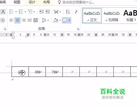Viewport: 137px width, 108px height.
Task: Click the Tell Me lightbulb icon
Action: pyautogui.click(x=59, y=2)
